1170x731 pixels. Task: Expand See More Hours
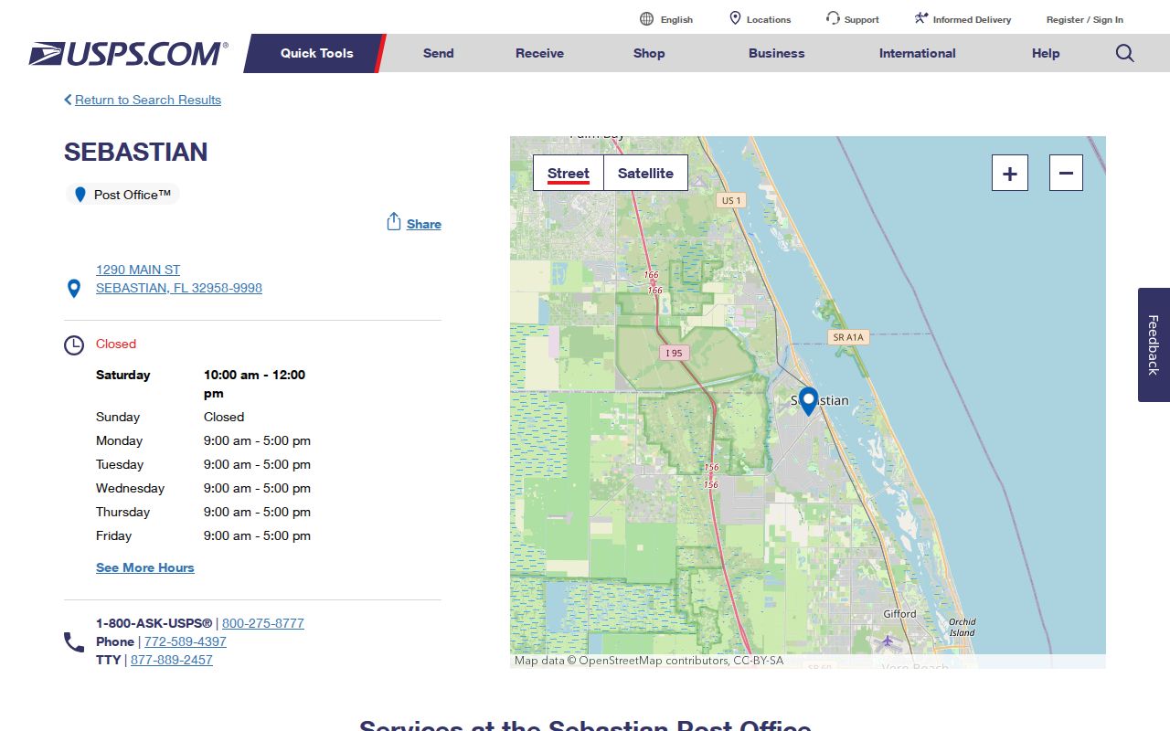145,567
